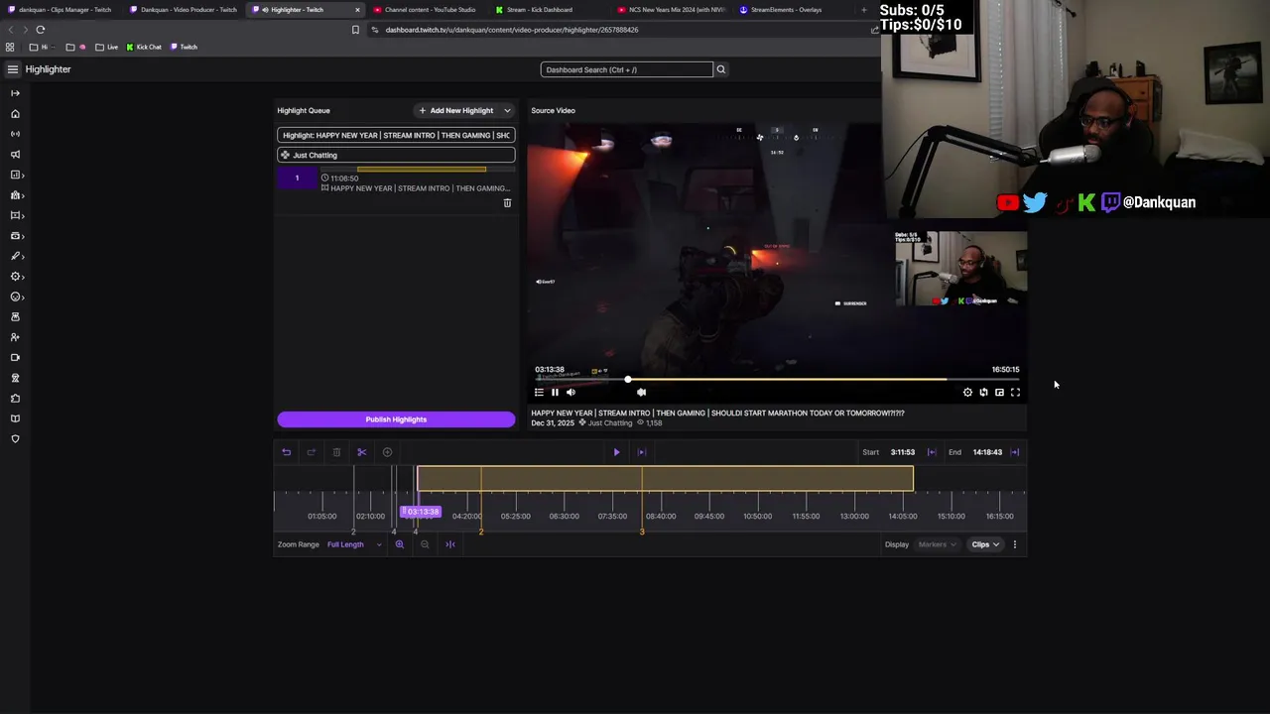Edit the Highlight title text field
This screenshot has height=714, width=1270.
click(x=396, y=136)
